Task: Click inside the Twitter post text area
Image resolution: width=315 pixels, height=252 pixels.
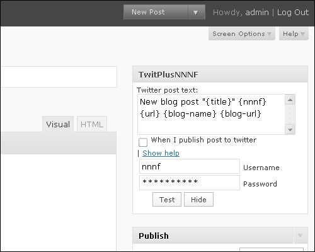Action: tap(211, 115)
